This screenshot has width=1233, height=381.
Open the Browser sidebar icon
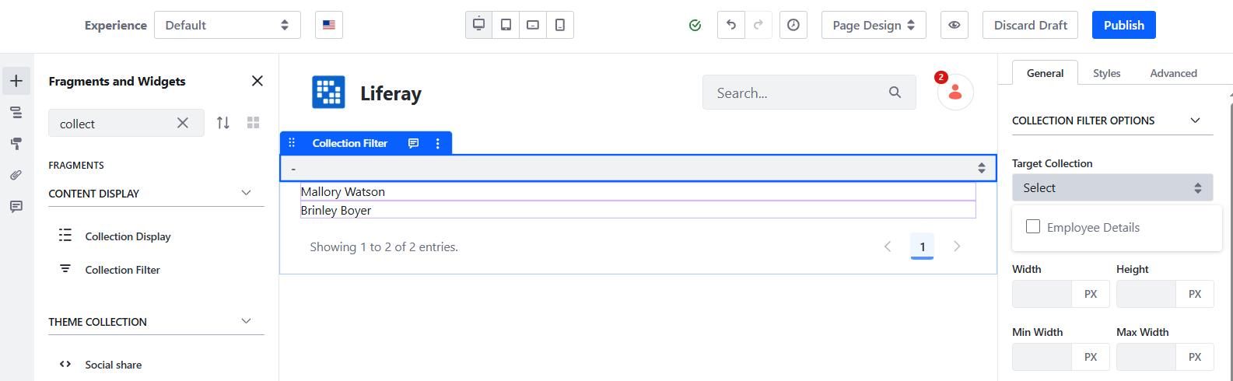tap(16, 113)
